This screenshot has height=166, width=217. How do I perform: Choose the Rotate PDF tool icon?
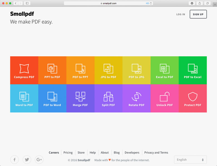click(x=136, y=96)
